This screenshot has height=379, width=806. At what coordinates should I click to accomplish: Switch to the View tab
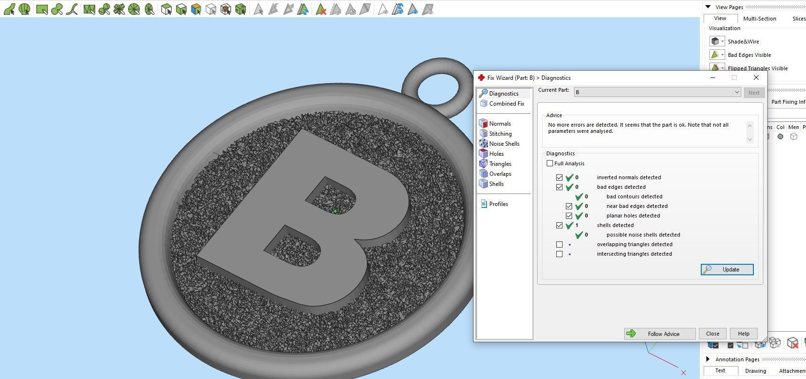tap(720, 18)
